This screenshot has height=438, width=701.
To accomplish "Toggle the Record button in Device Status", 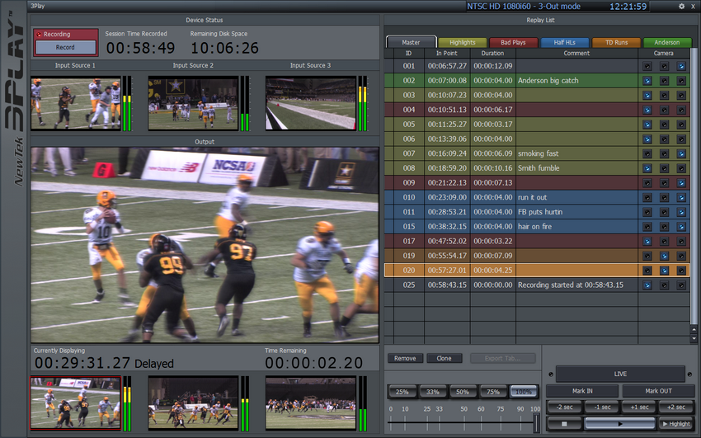I will click(65, 48).
